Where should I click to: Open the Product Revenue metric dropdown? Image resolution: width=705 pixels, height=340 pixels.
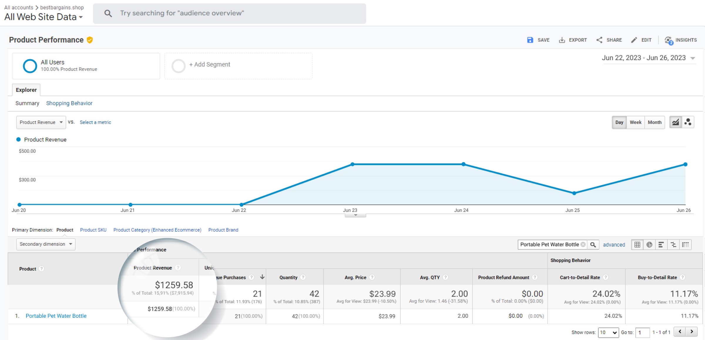[41, 122]
